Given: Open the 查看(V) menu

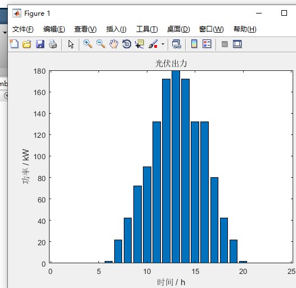Looking at the screenshot, I should [x=86, y=29].
